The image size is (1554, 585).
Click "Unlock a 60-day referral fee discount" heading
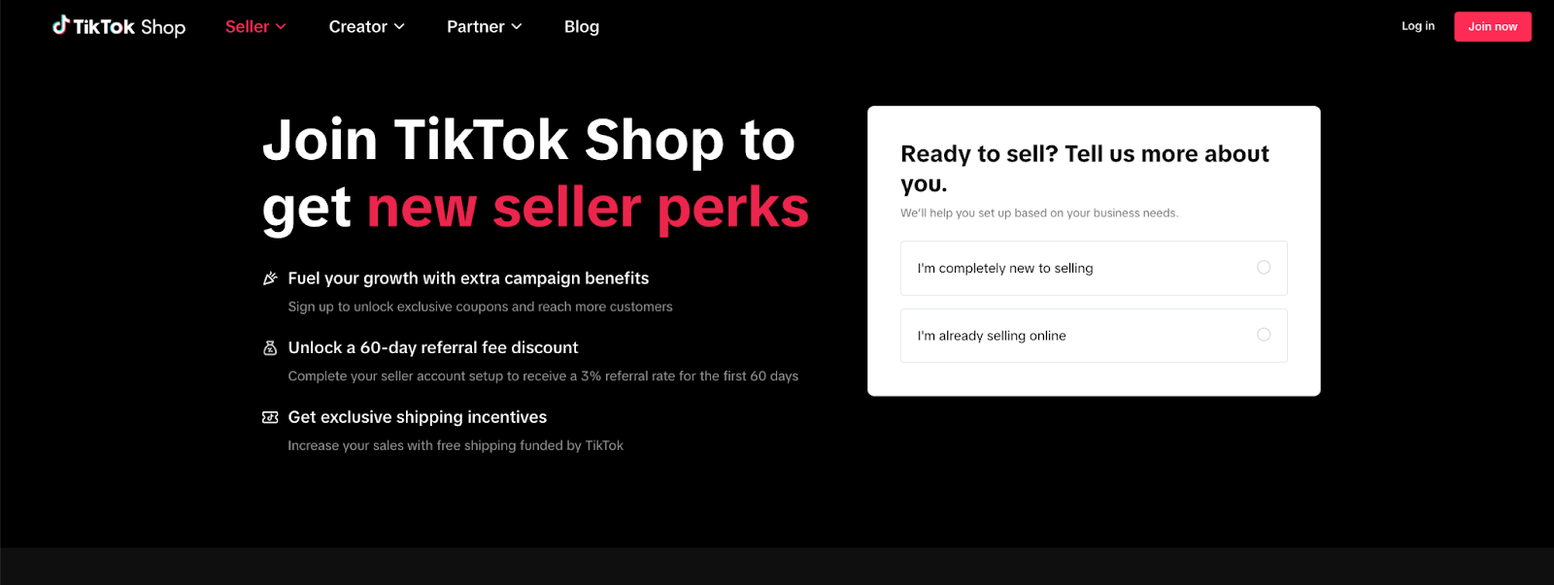(433, 347)
